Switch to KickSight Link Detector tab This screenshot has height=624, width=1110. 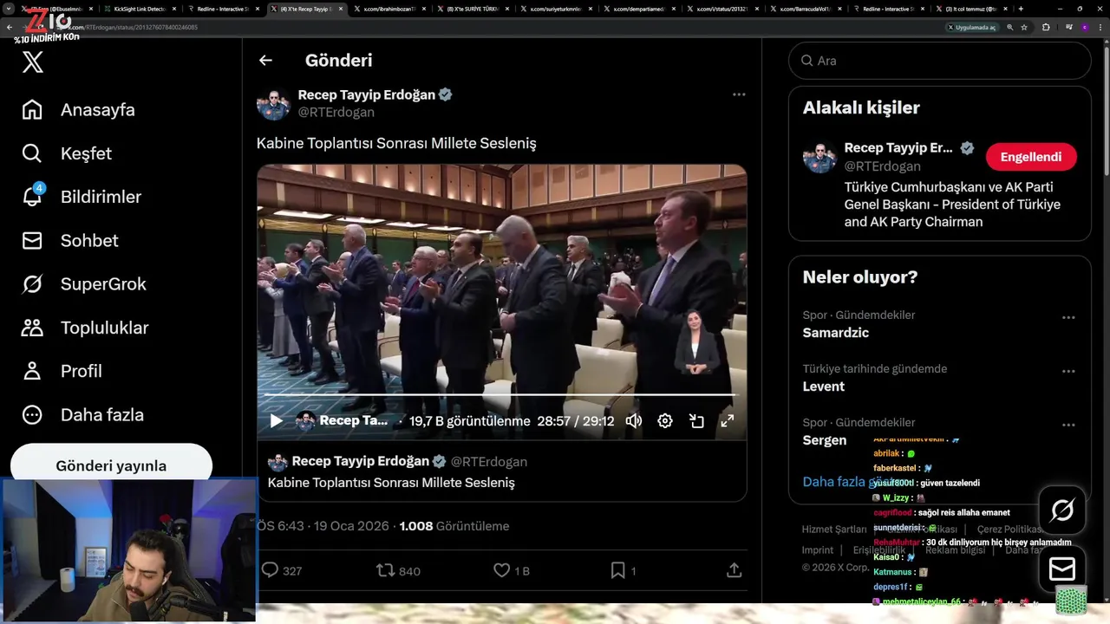point(140,9)
